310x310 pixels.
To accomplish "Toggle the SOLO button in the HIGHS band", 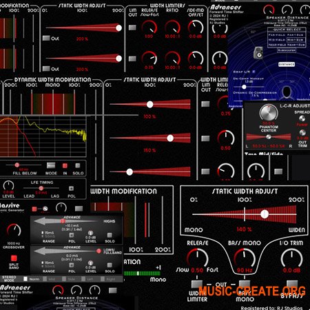I will click(x=110, y=235).
